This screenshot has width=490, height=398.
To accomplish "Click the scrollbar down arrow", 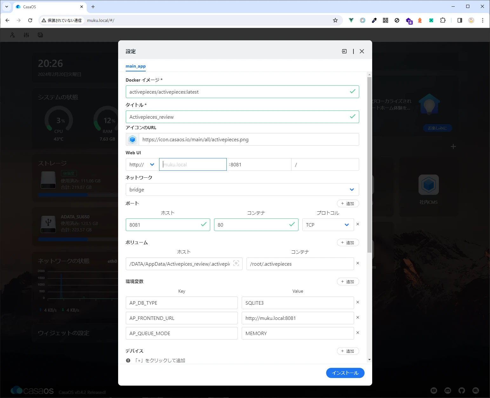I will [369, 360].
